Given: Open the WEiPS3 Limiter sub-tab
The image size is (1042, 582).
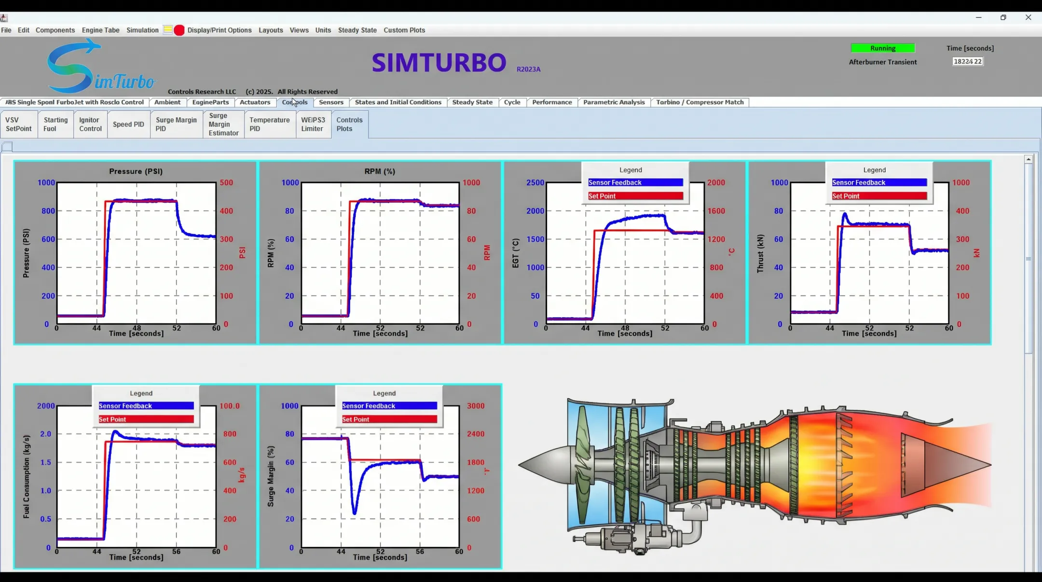Looking at the screenshot, I should 313,125.
